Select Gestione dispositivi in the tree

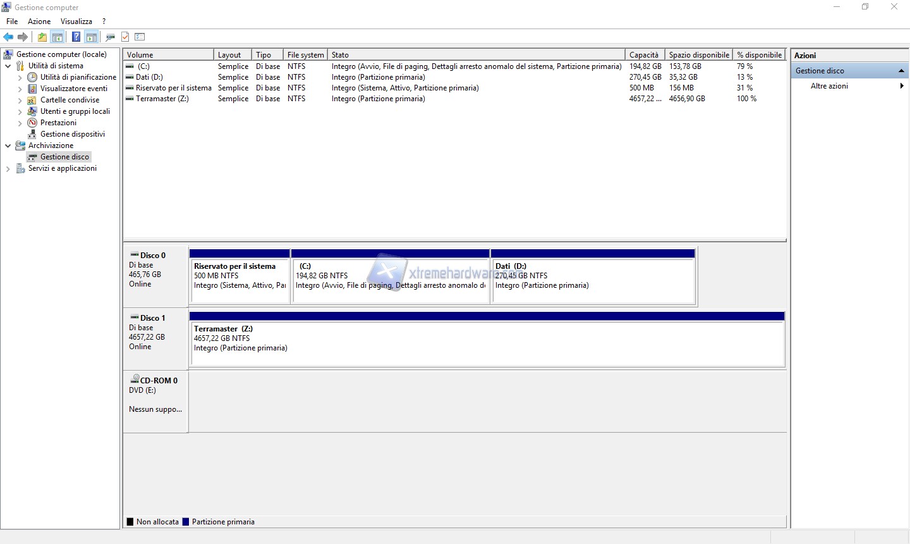pyautogui.click(x=72, y=134)
